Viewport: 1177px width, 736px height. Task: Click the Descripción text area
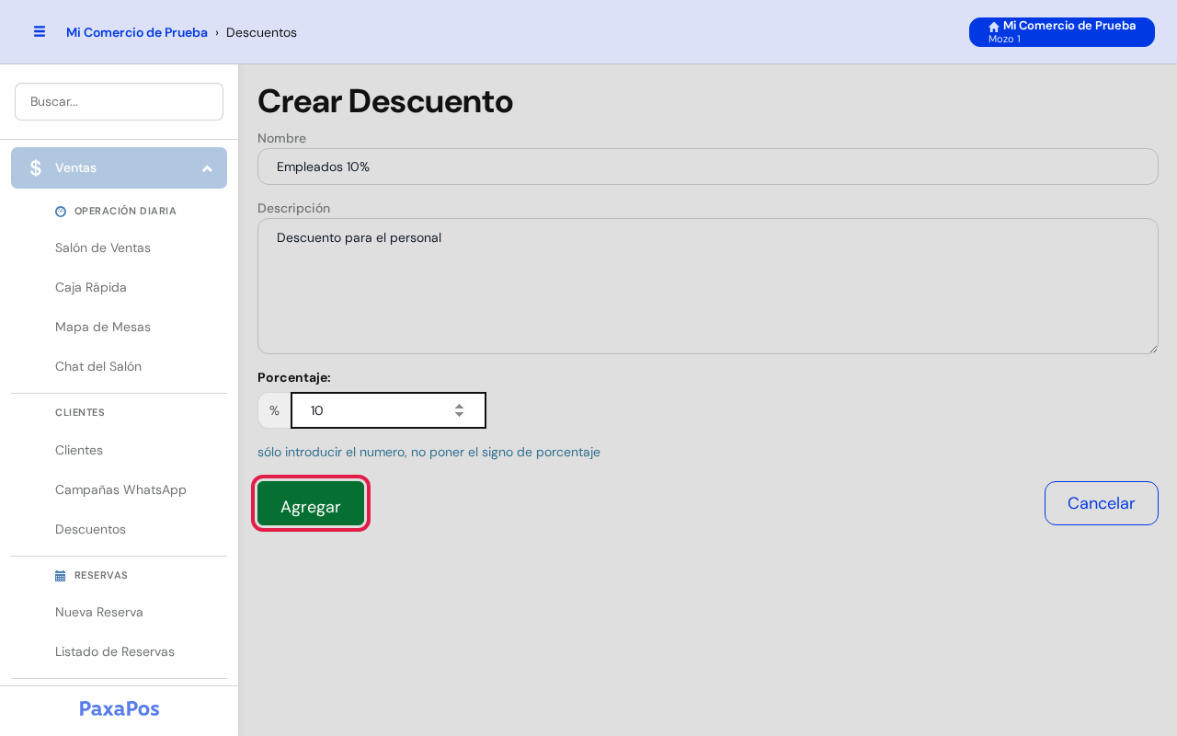[707, 286]
